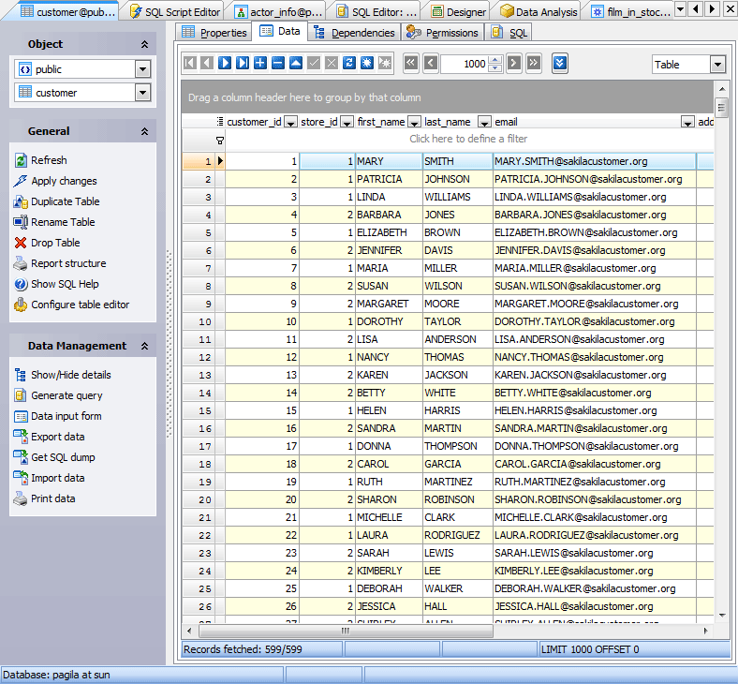The width and height of the screenshot is (738, 684).
Task: Open the SQL Script Editor window tab
Action: [x=175, y=12]
